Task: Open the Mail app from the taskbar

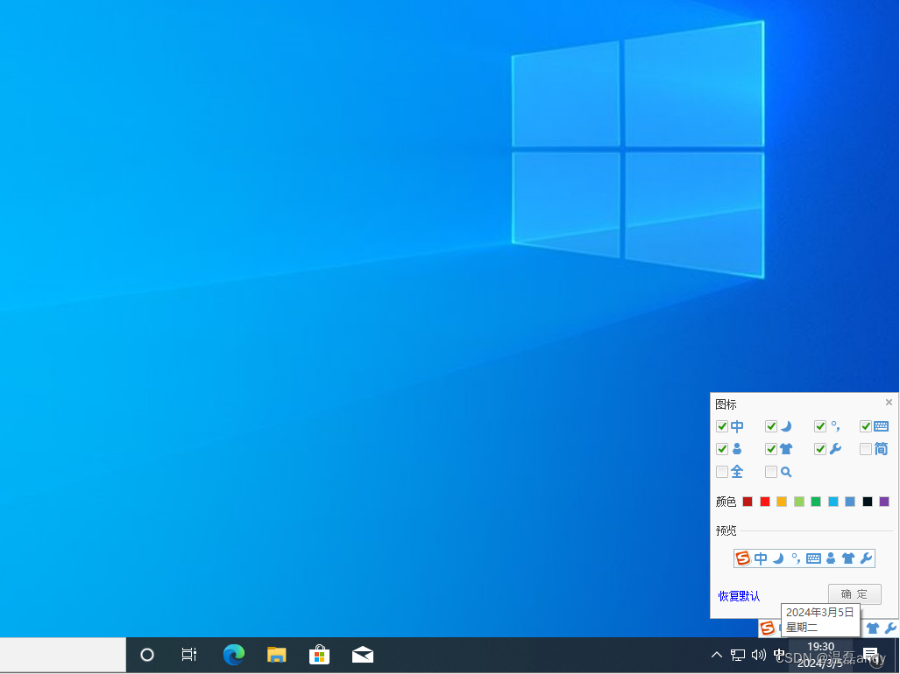Action: (x=362, y=655)
